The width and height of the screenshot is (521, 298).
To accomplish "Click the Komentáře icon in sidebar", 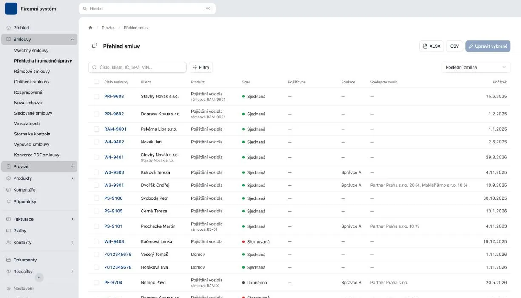I will click(9, 190).
